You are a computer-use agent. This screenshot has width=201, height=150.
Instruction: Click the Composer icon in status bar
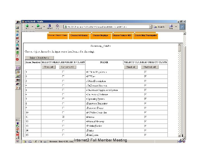(35, 141)
